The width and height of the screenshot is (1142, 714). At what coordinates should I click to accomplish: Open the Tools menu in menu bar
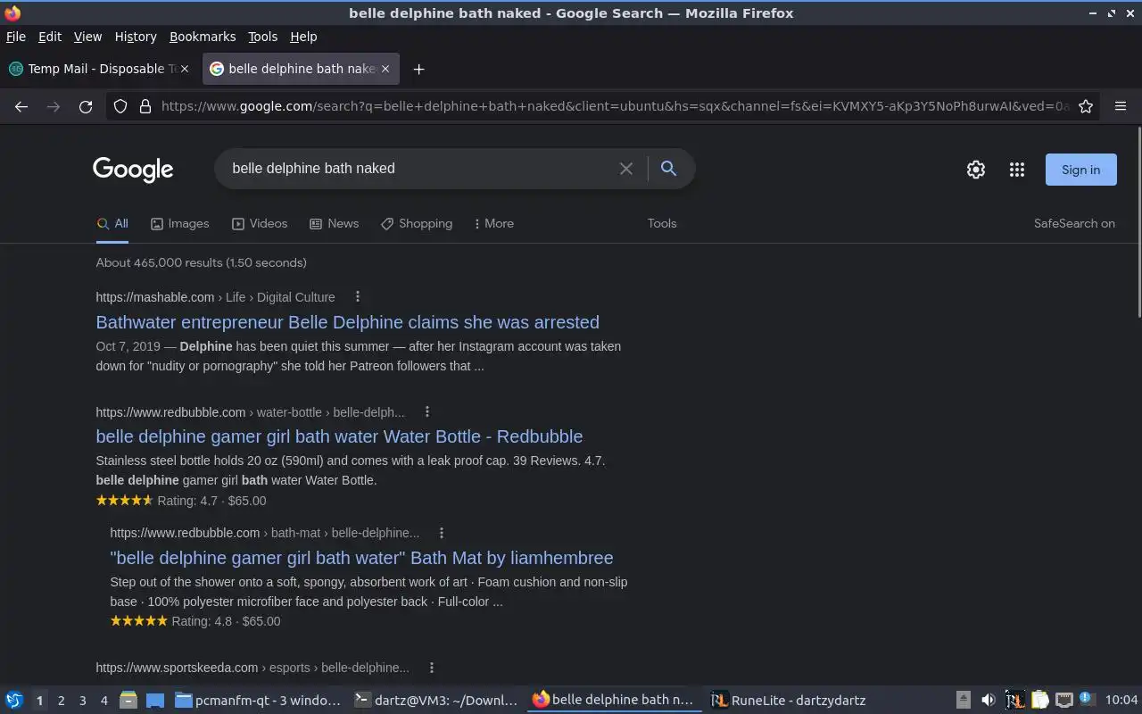pos(262,37)
